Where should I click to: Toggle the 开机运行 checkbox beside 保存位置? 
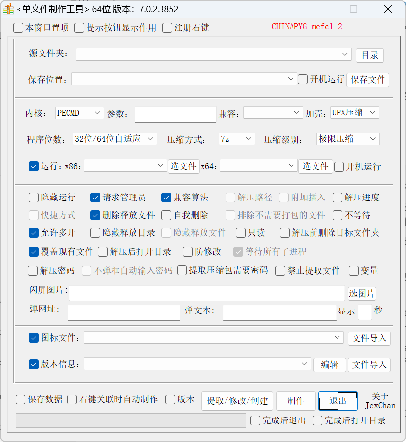coord(302,79)
